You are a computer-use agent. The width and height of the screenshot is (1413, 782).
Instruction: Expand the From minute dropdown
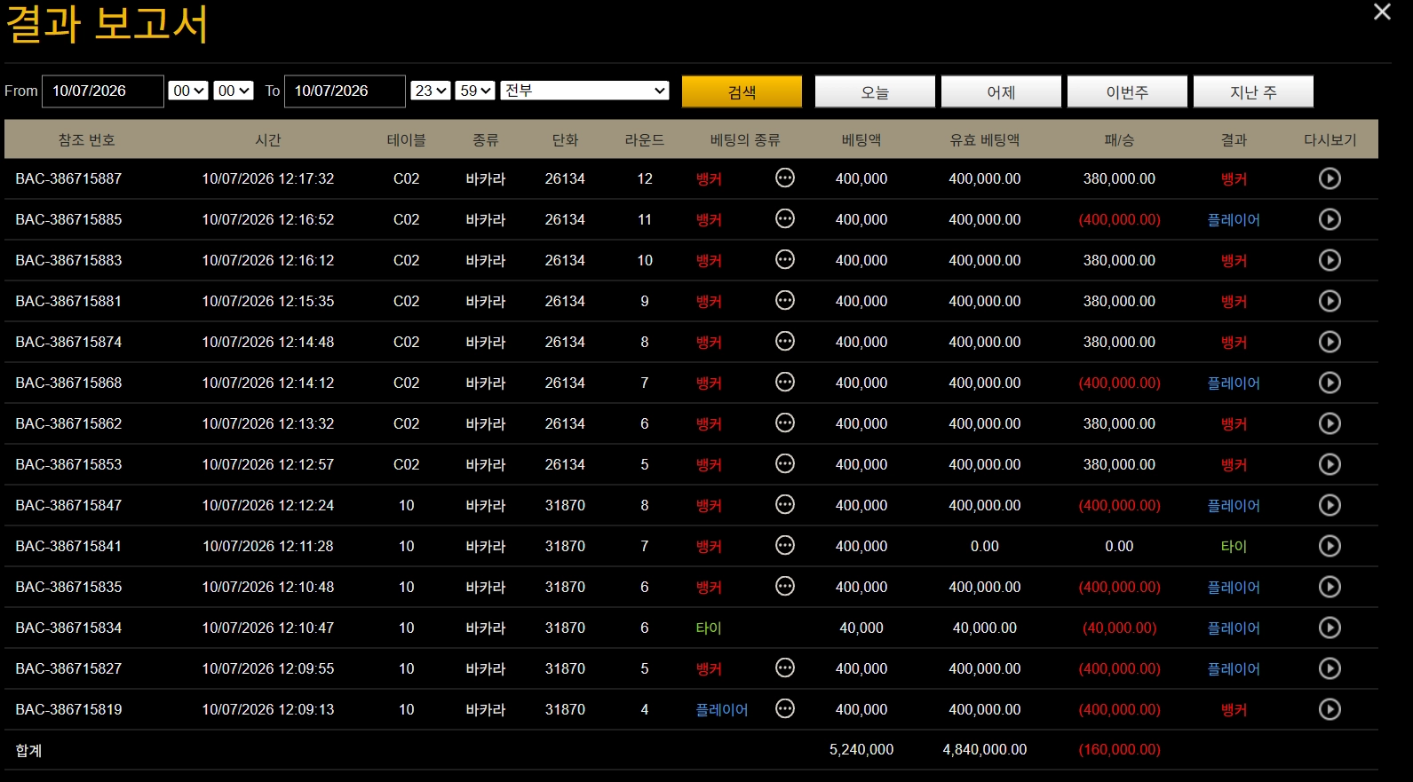click(234, 91)
